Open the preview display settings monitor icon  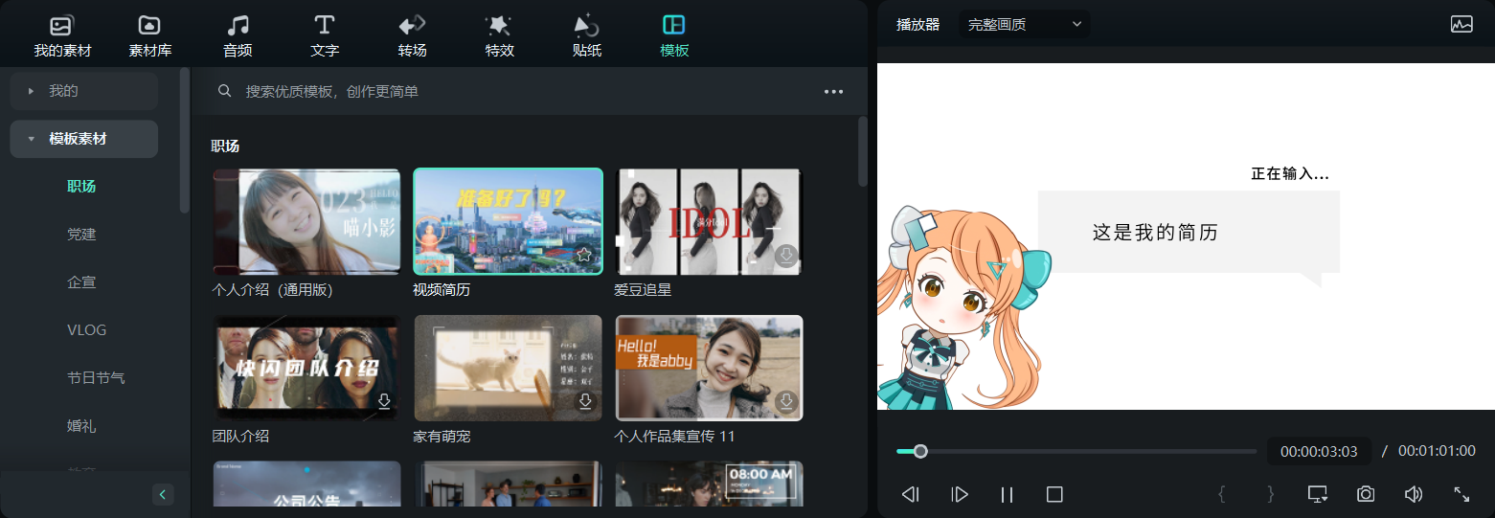coord(1318,494)
